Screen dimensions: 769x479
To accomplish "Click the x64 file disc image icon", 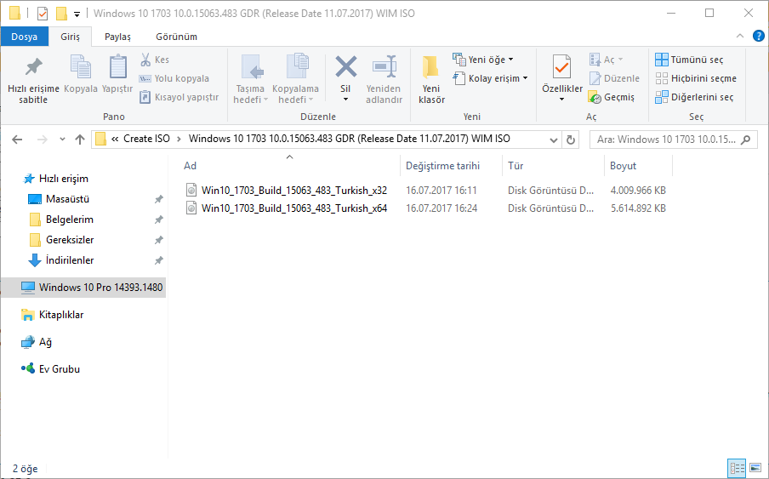I will coord(191,208).
